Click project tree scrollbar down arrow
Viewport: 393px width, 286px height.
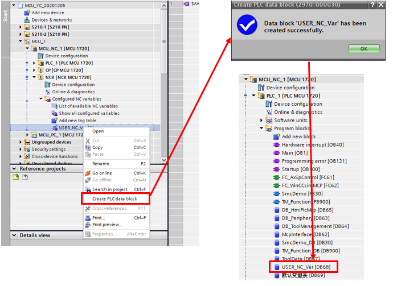click(x=163, y=160)
